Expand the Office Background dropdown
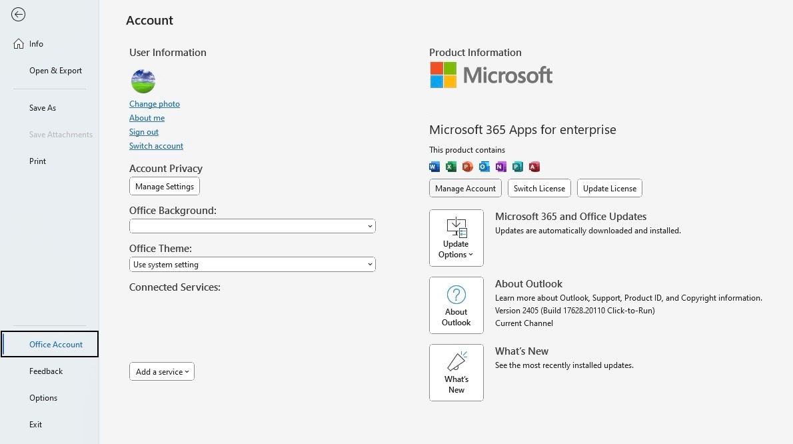The height and width of the screenshot is (444, 793). click(x=253, y=226)
